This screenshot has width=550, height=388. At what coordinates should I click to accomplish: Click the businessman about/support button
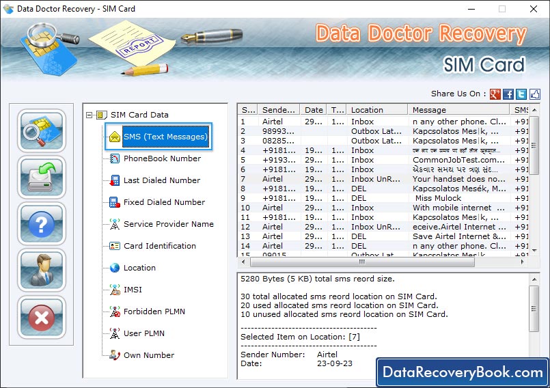point(42,271)
